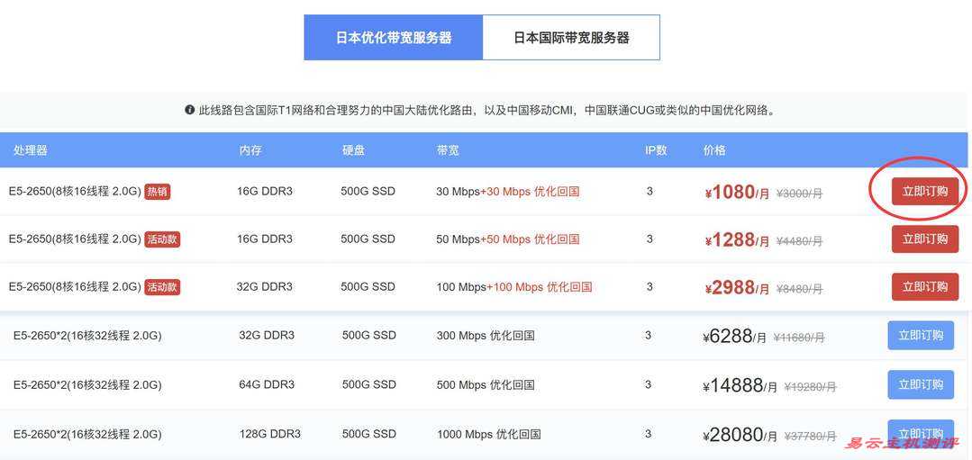Click the 价格 column header
This screenshot has width=972, height=460.
click(x=714, y=150)
